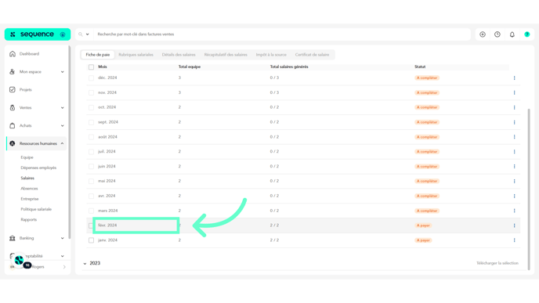Open the three-dot menu for janv. 2024
Screen dimensions: 539x303
click(x=514, y=240)
